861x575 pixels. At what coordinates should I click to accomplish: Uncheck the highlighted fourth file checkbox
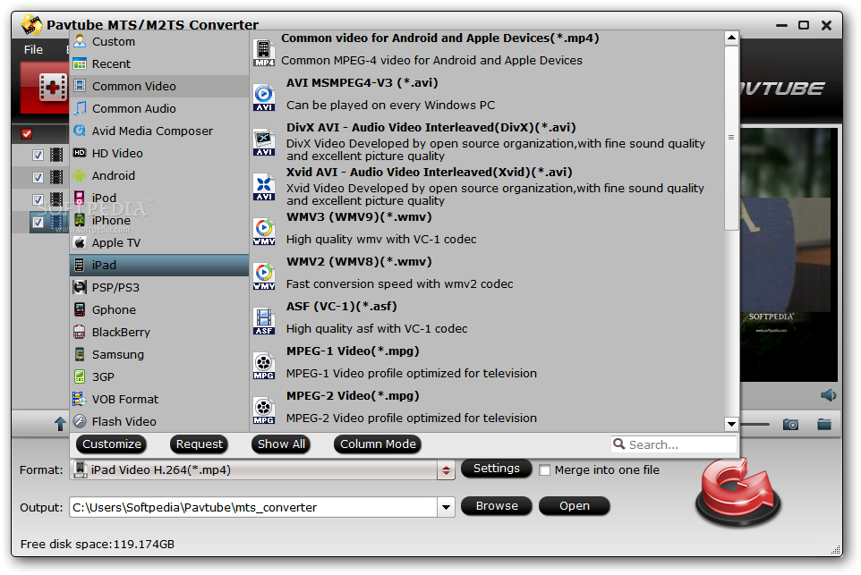click(38, 222)
